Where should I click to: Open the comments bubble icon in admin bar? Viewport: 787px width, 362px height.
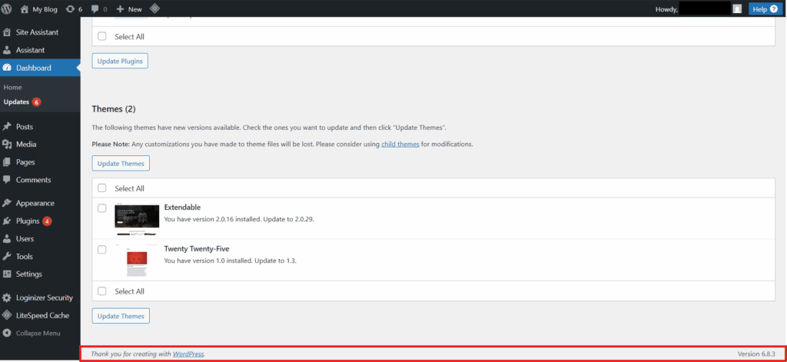click(x=95, y=9)
